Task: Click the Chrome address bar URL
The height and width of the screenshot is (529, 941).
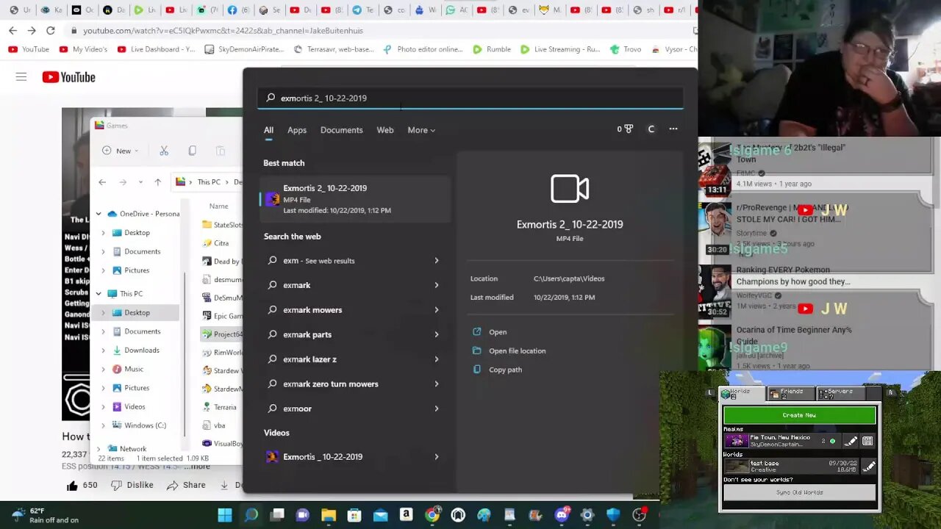Action: point(223,31)
